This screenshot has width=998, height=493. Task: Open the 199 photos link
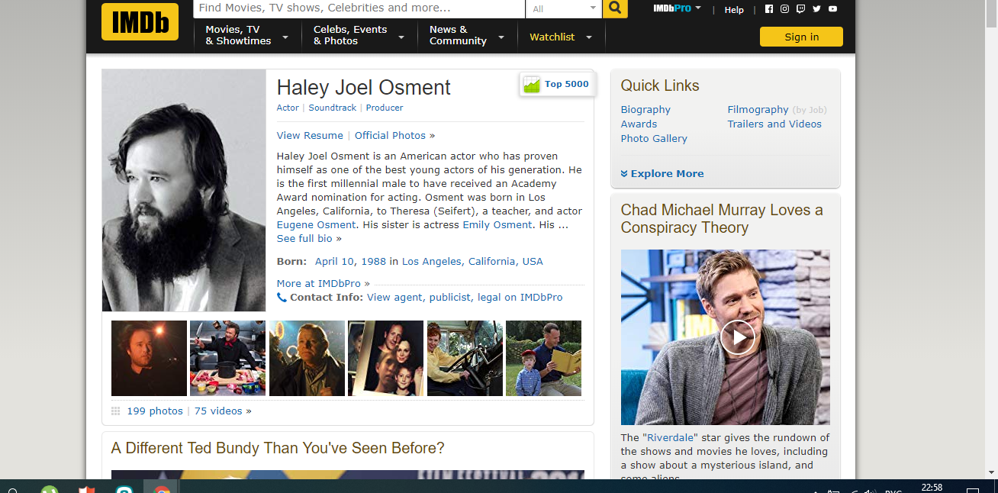click(155, 411)
